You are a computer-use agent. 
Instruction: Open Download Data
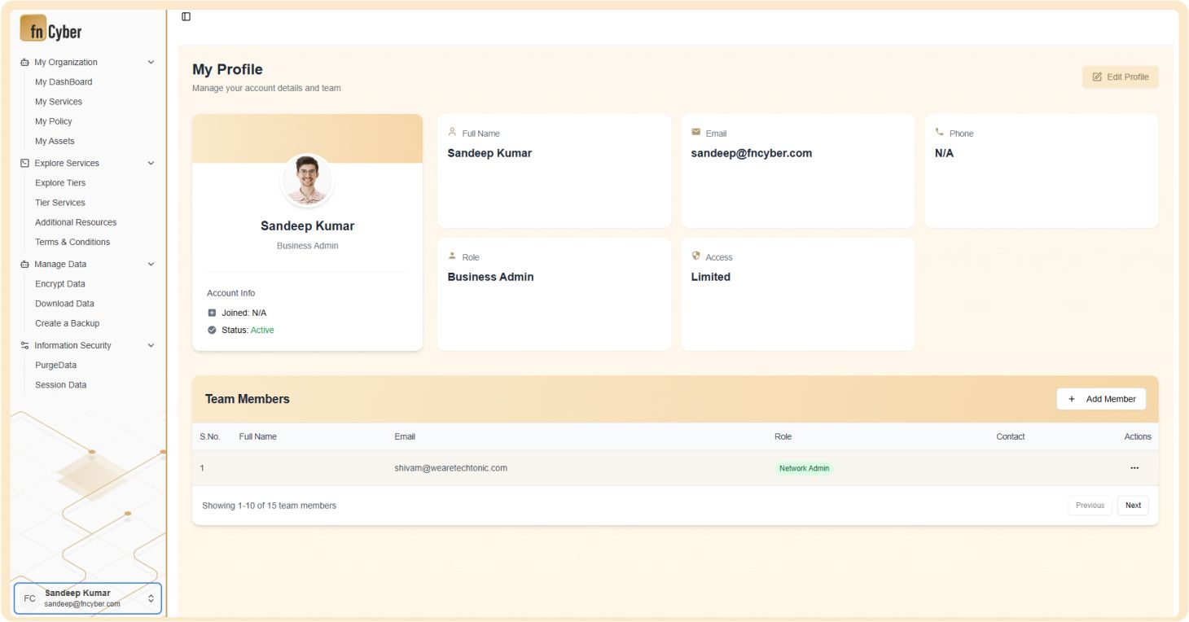coord(64,304)
